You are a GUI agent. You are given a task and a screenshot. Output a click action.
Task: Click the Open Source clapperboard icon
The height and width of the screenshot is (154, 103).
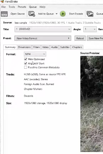(4, 14)
